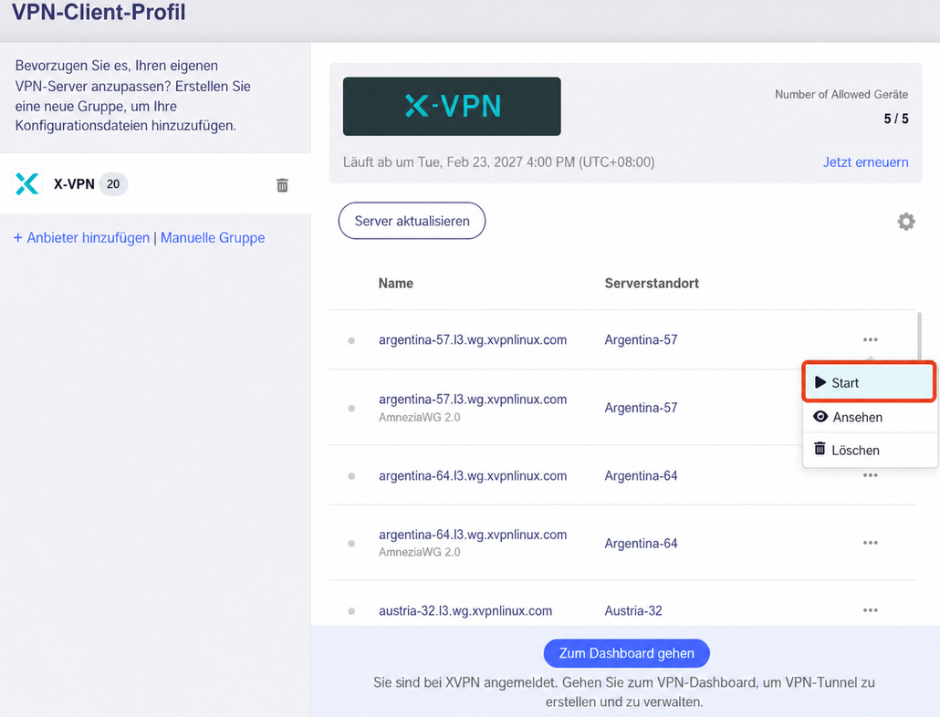Click Manuelle Gruppe link

click(213, 238)
